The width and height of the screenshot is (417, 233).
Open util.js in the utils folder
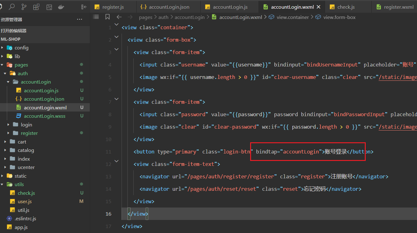click(23, 210)
